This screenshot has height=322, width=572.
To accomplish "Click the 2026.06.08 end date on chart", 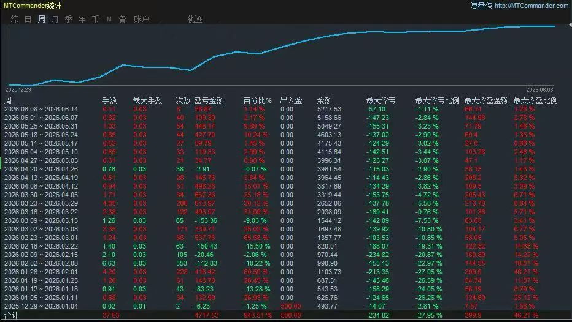I will [539, 90].
